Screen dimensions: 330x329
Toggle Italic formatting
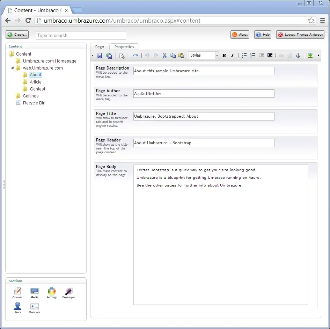click(x=232, y=56)
